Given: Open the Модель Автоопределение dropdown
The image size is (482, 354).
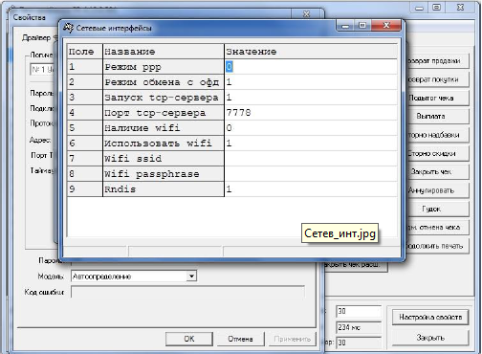Looking at the screenshot, I should (191, 276).
